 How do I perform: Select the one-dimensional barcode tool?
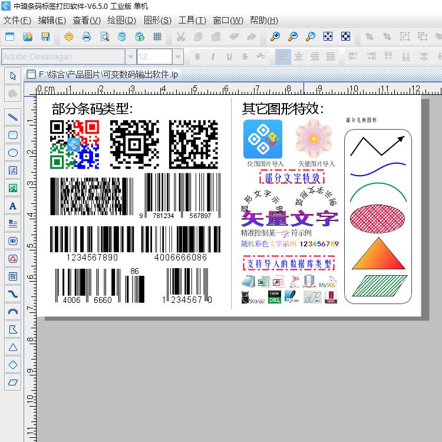click(x=13, y=241)
